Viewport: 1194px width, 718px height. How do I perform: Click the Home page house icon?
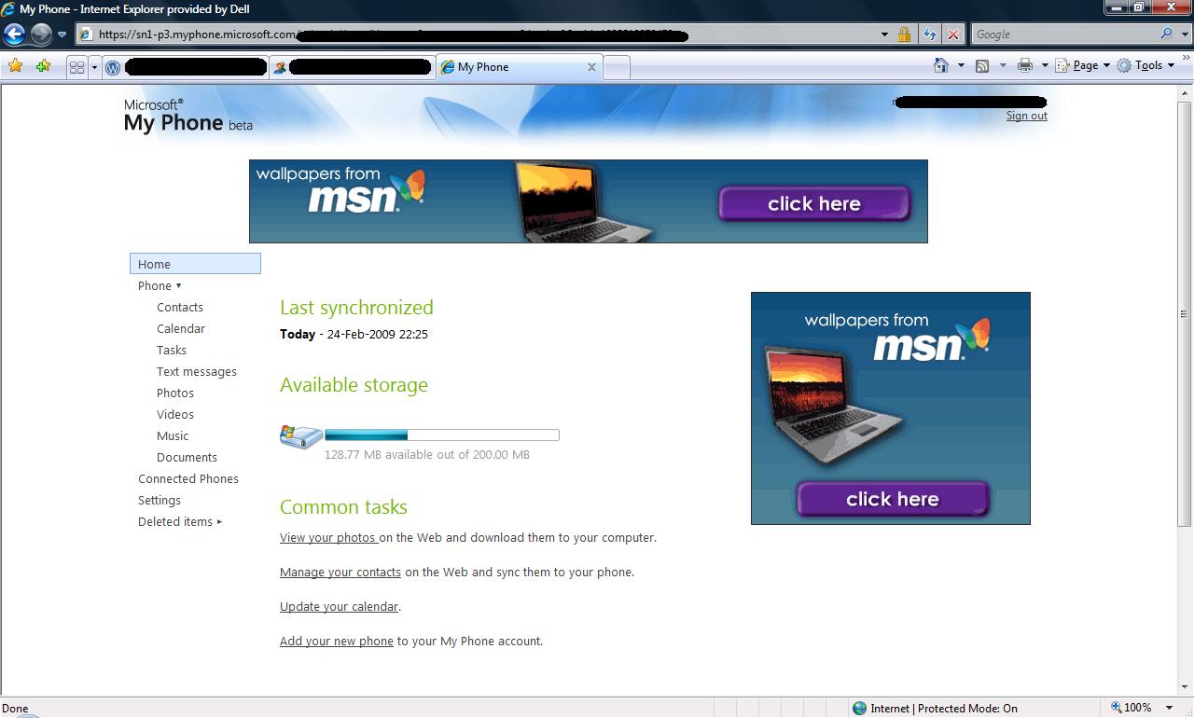coord(941,66)
